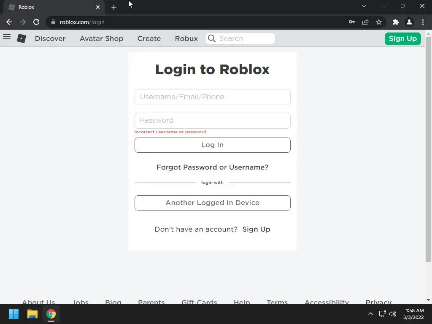Minimize the Chrome window
432x324 pixels.
click(383, 6)
